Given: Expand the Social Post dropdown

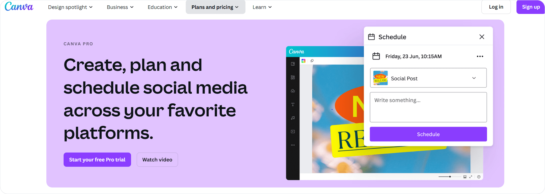Looking at the screenshot, I should click(428, 78).
